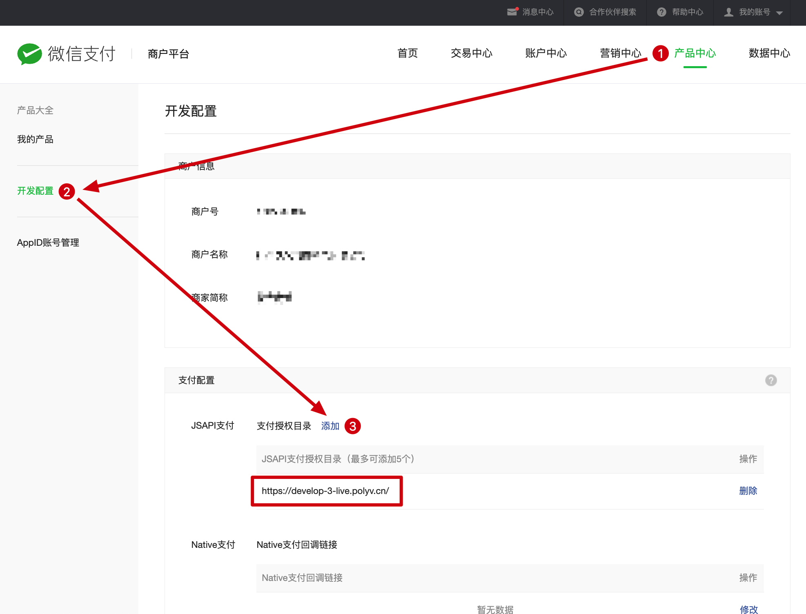
Task: Click the 支付授权目录 label
Action: click(x=284, y=426)
